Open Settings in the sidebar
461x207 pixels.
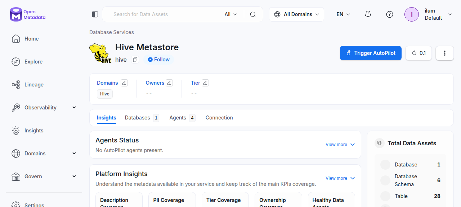[x=34, y=205]
